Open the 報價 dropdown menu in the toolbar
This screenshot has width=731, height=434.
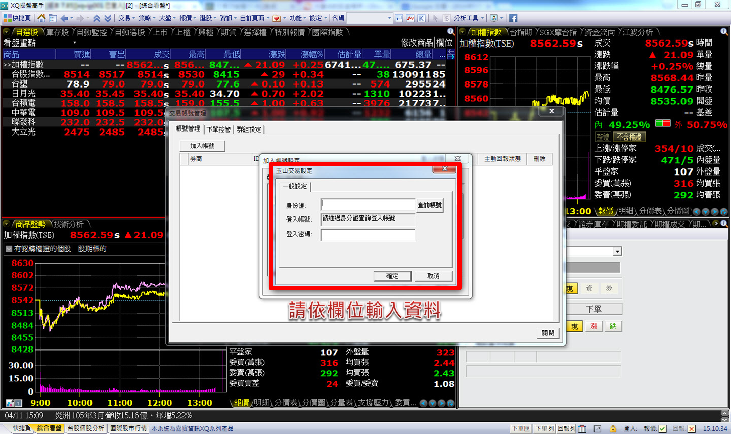tap(188, 18)
